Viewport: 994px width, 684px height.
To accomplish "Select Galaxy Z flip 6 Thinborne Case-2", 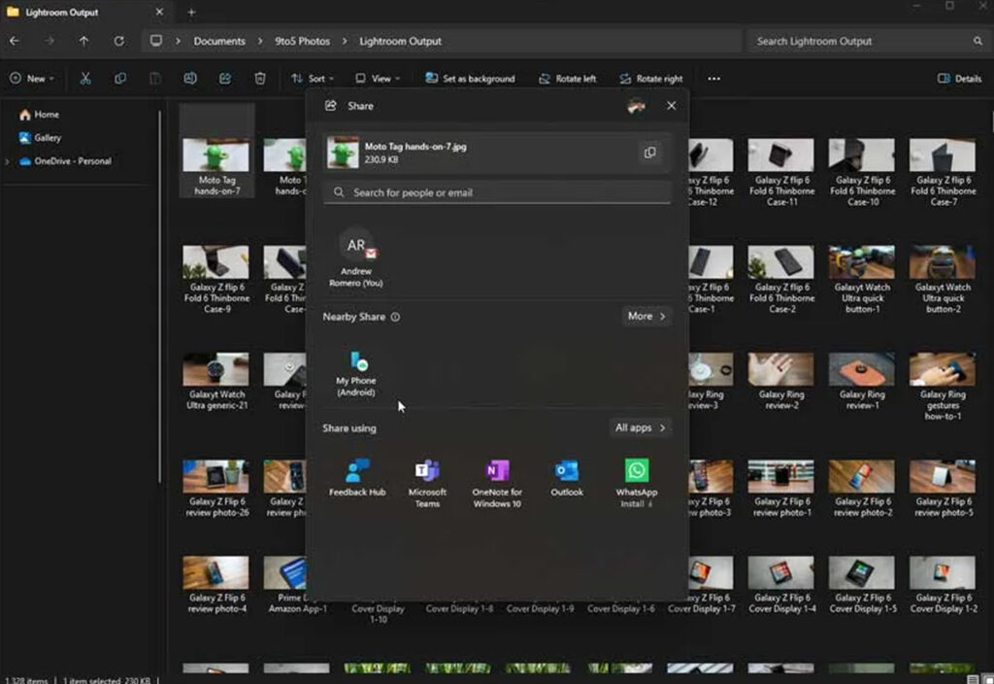I will [781, 279].
